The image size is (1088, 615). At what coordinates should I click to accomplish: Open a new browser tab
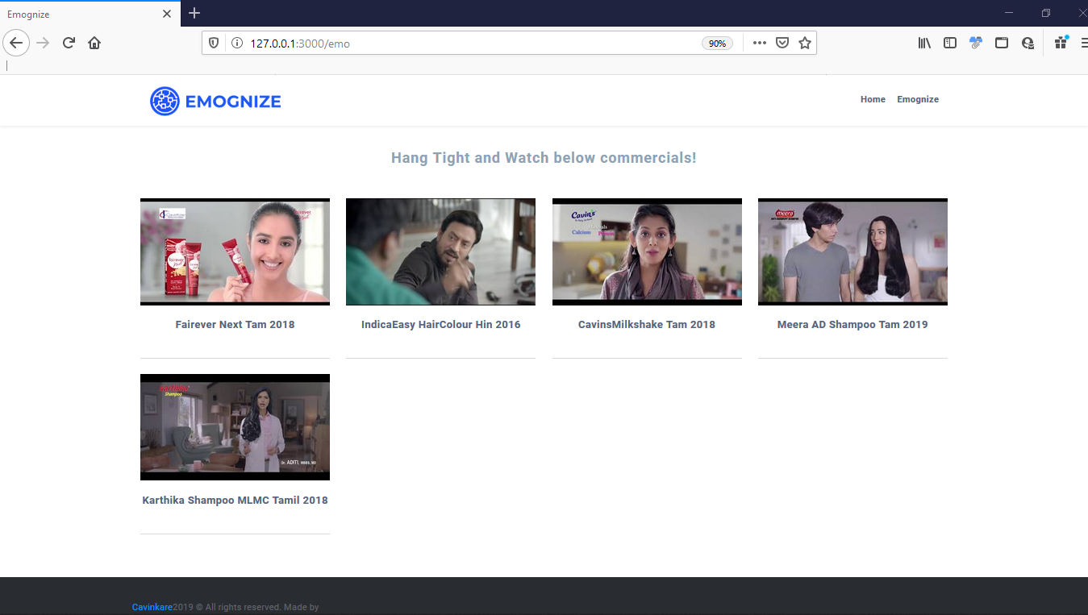coord(194,13)
